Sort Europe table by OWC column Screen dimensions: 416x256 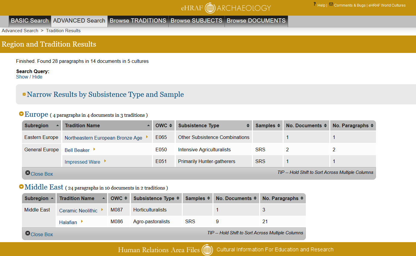[164, 125]
